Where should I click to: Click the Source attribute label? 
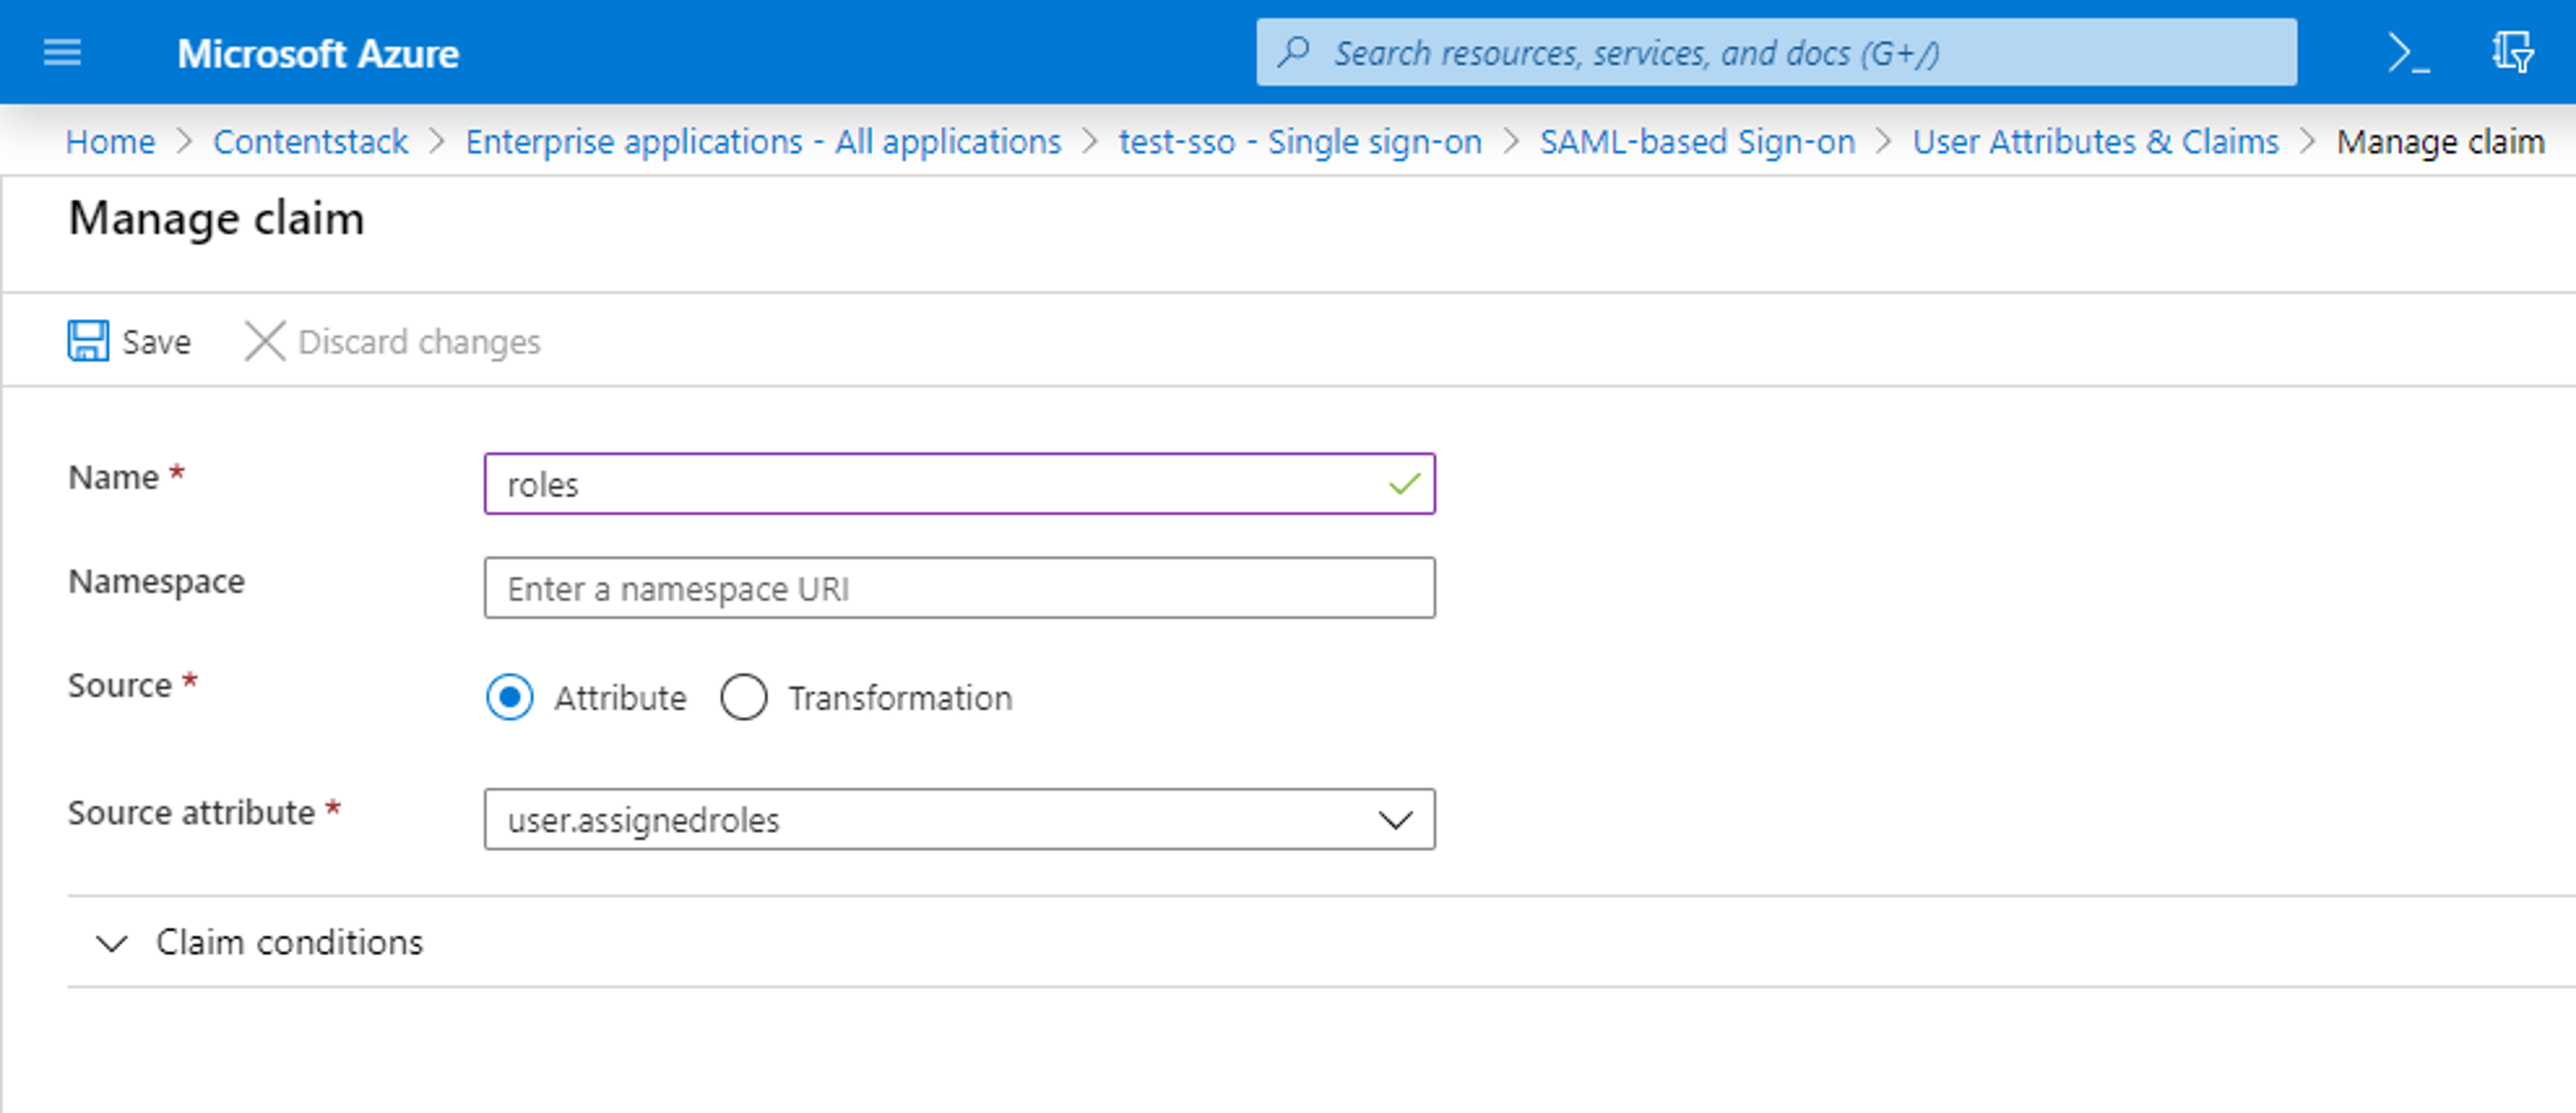(191, 812)
